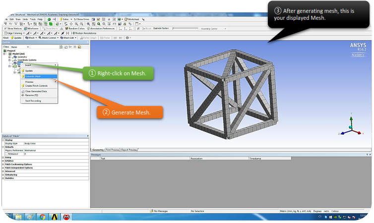Switch to the Print Preview tab

coord(112,149)
